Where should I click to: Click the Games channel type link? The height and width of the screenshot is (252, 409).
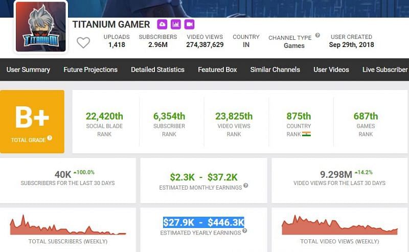click(294, 45)
